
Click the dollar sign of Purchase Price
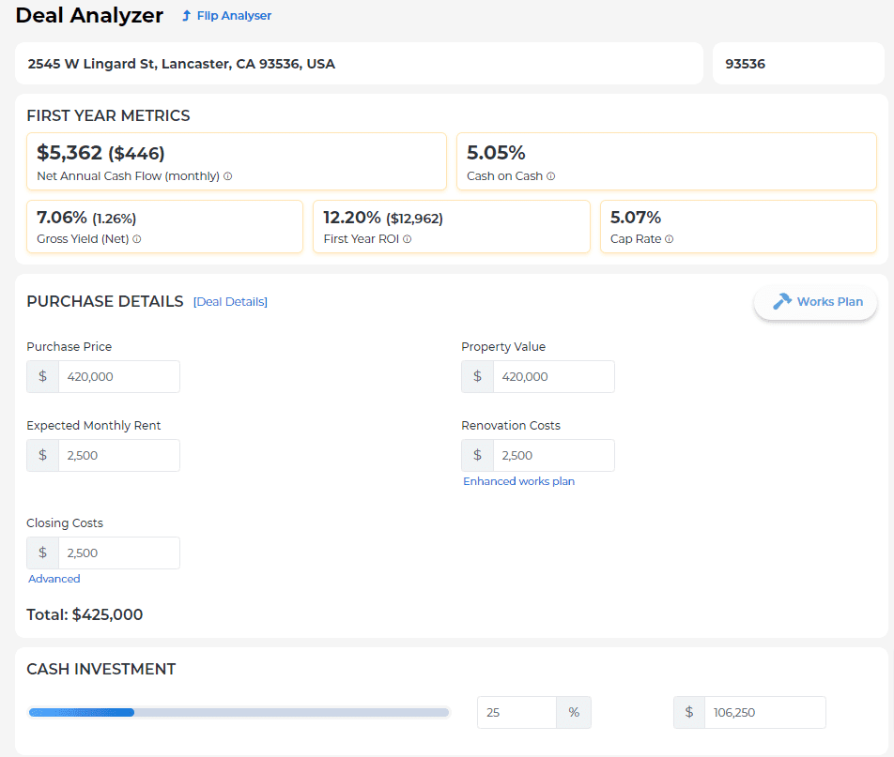coord(43,376)
